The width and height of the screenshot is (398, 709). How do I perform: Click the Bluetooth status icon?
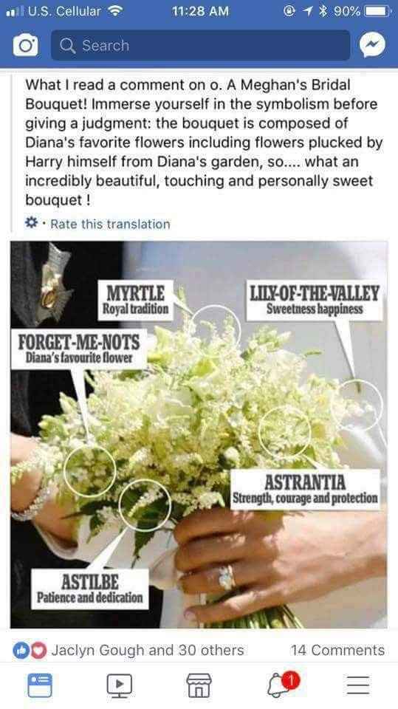(323, 11)
